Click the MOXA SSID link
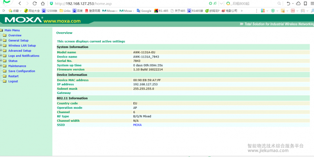Image resolution: width=314 pixels, height=157 pixels. point(137,125)
